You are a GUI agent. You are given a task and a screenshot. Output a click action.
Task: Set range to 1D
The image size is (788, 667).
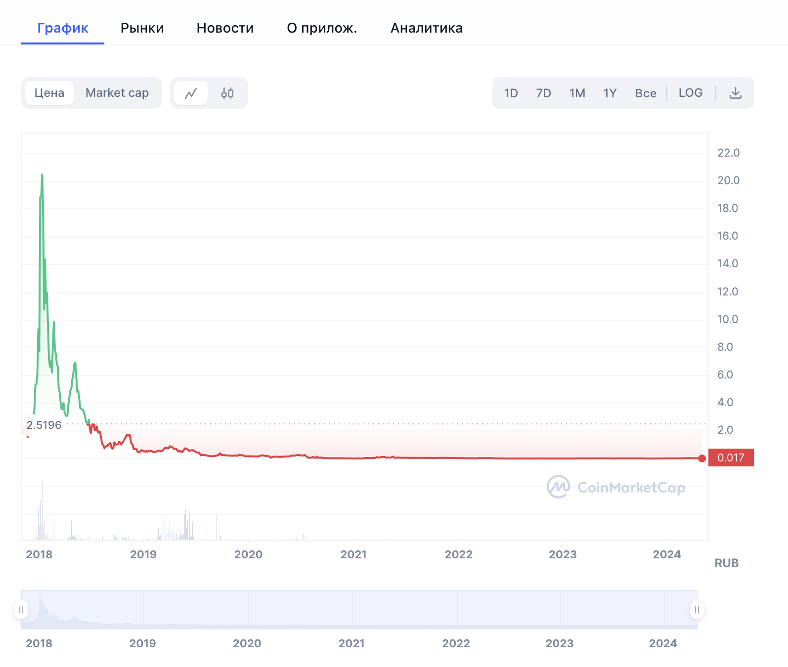(511, 93)
